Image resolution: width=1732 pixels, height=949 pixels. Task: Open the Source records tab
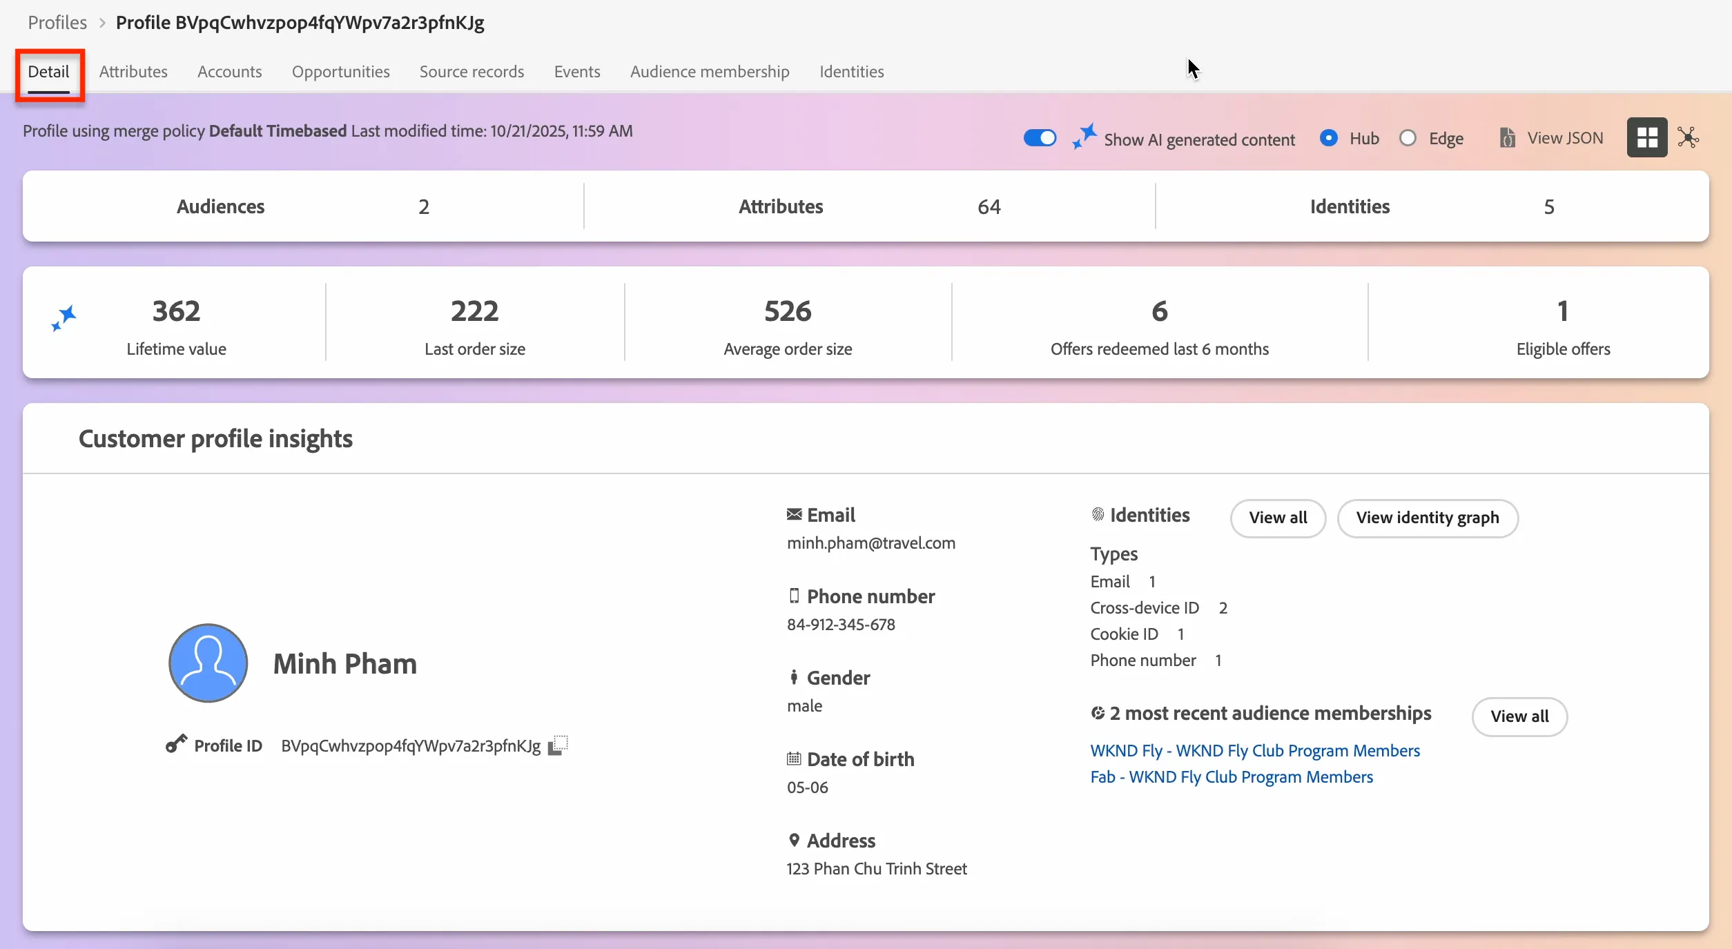tap(471, 72)
